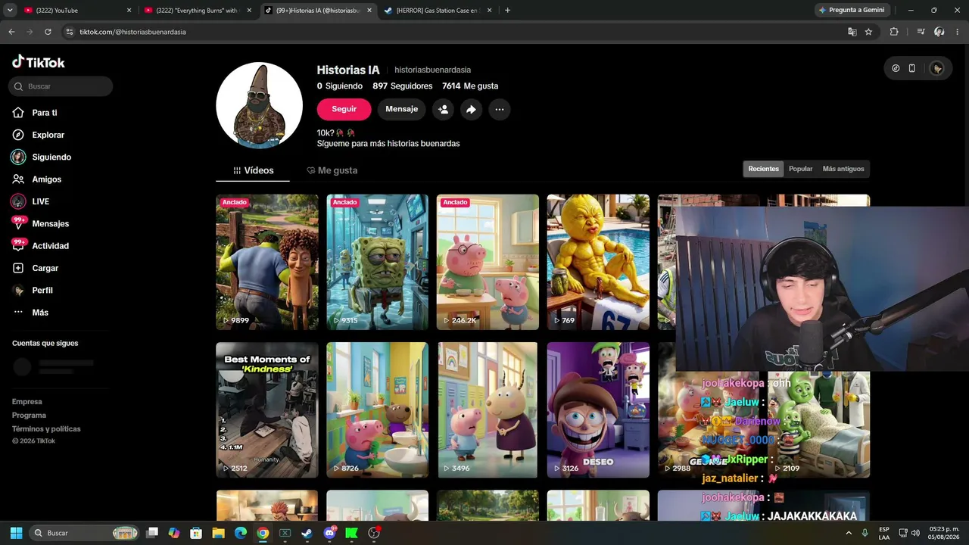Open a new browser tab

click(507, 11)
